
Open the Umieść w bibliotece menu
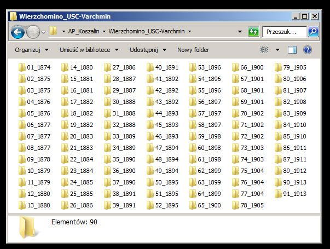tap(89, 50)
